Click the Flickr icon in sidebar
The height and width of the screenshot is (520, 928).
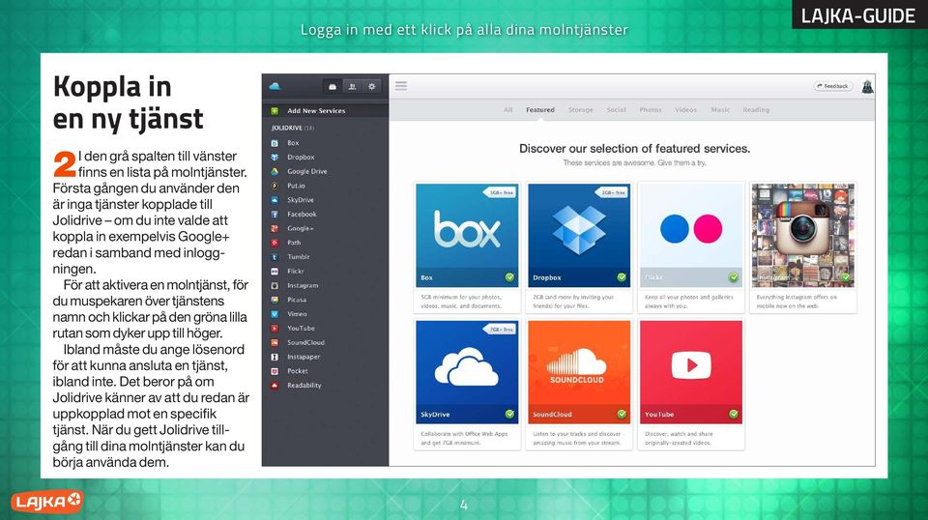(275, 271)
